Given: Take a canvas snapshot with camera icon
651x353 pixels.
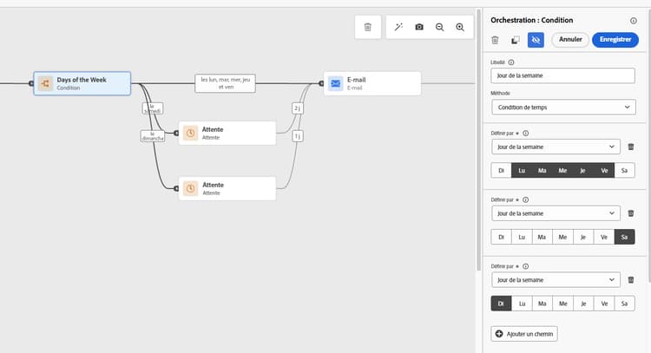Looking at the screenshot, I should pos(419,27).
